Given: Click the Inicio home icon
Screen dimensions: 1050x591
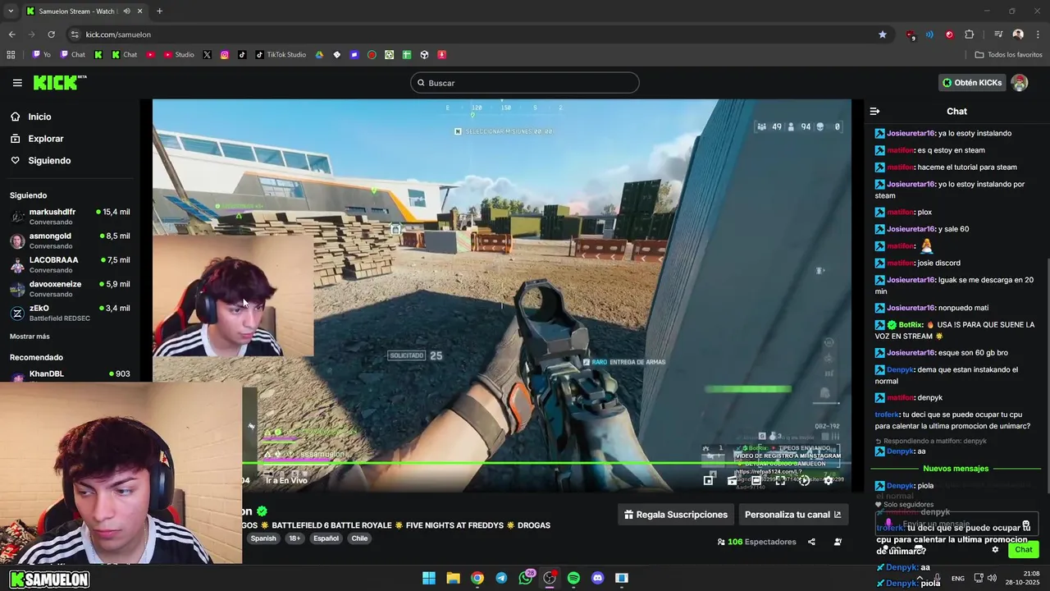Looking at the screenshot, I should pos(16,117).
